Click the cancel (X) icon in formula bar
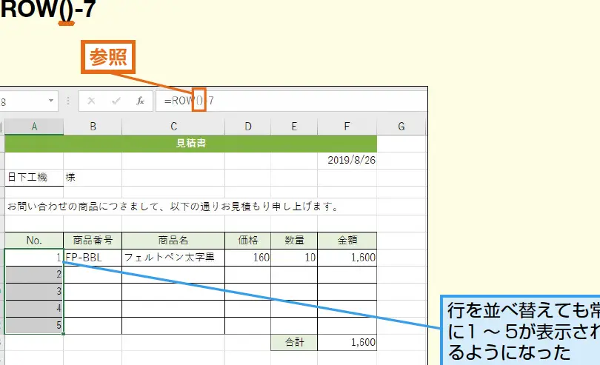This screenshot has width=600, height=365. (x=92, y=101)
